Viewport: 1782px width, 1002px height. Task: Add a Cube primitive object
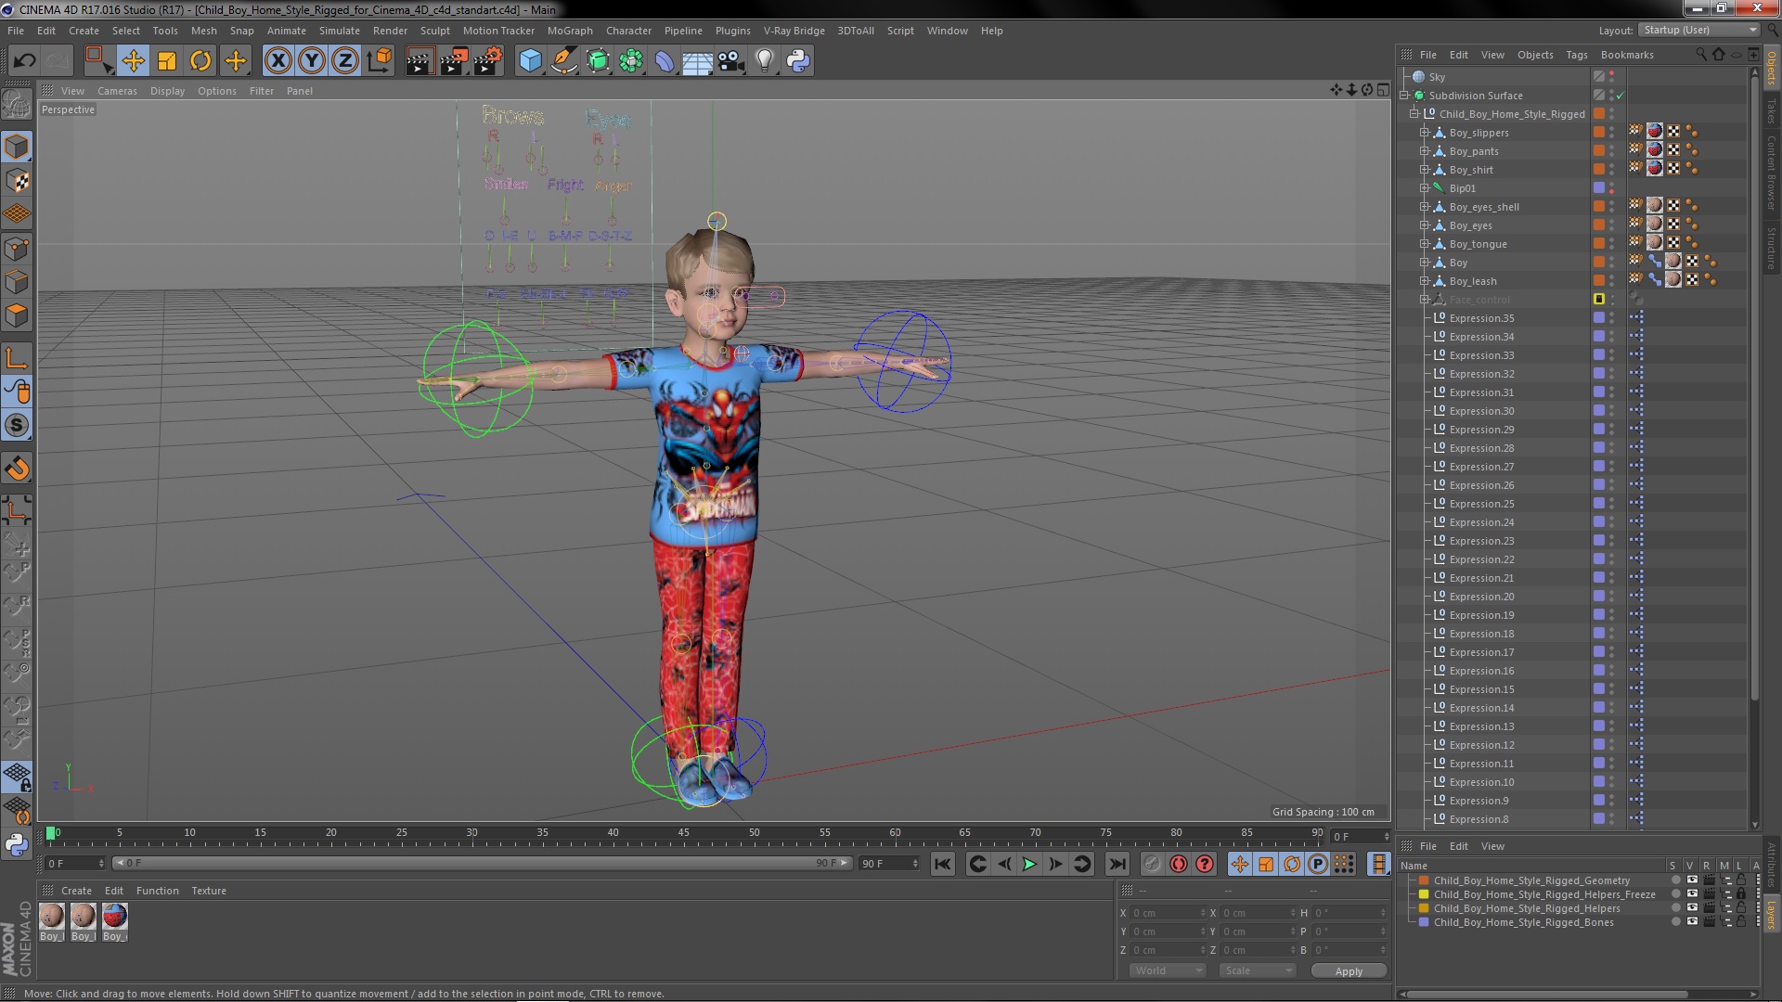click(530, 61)
